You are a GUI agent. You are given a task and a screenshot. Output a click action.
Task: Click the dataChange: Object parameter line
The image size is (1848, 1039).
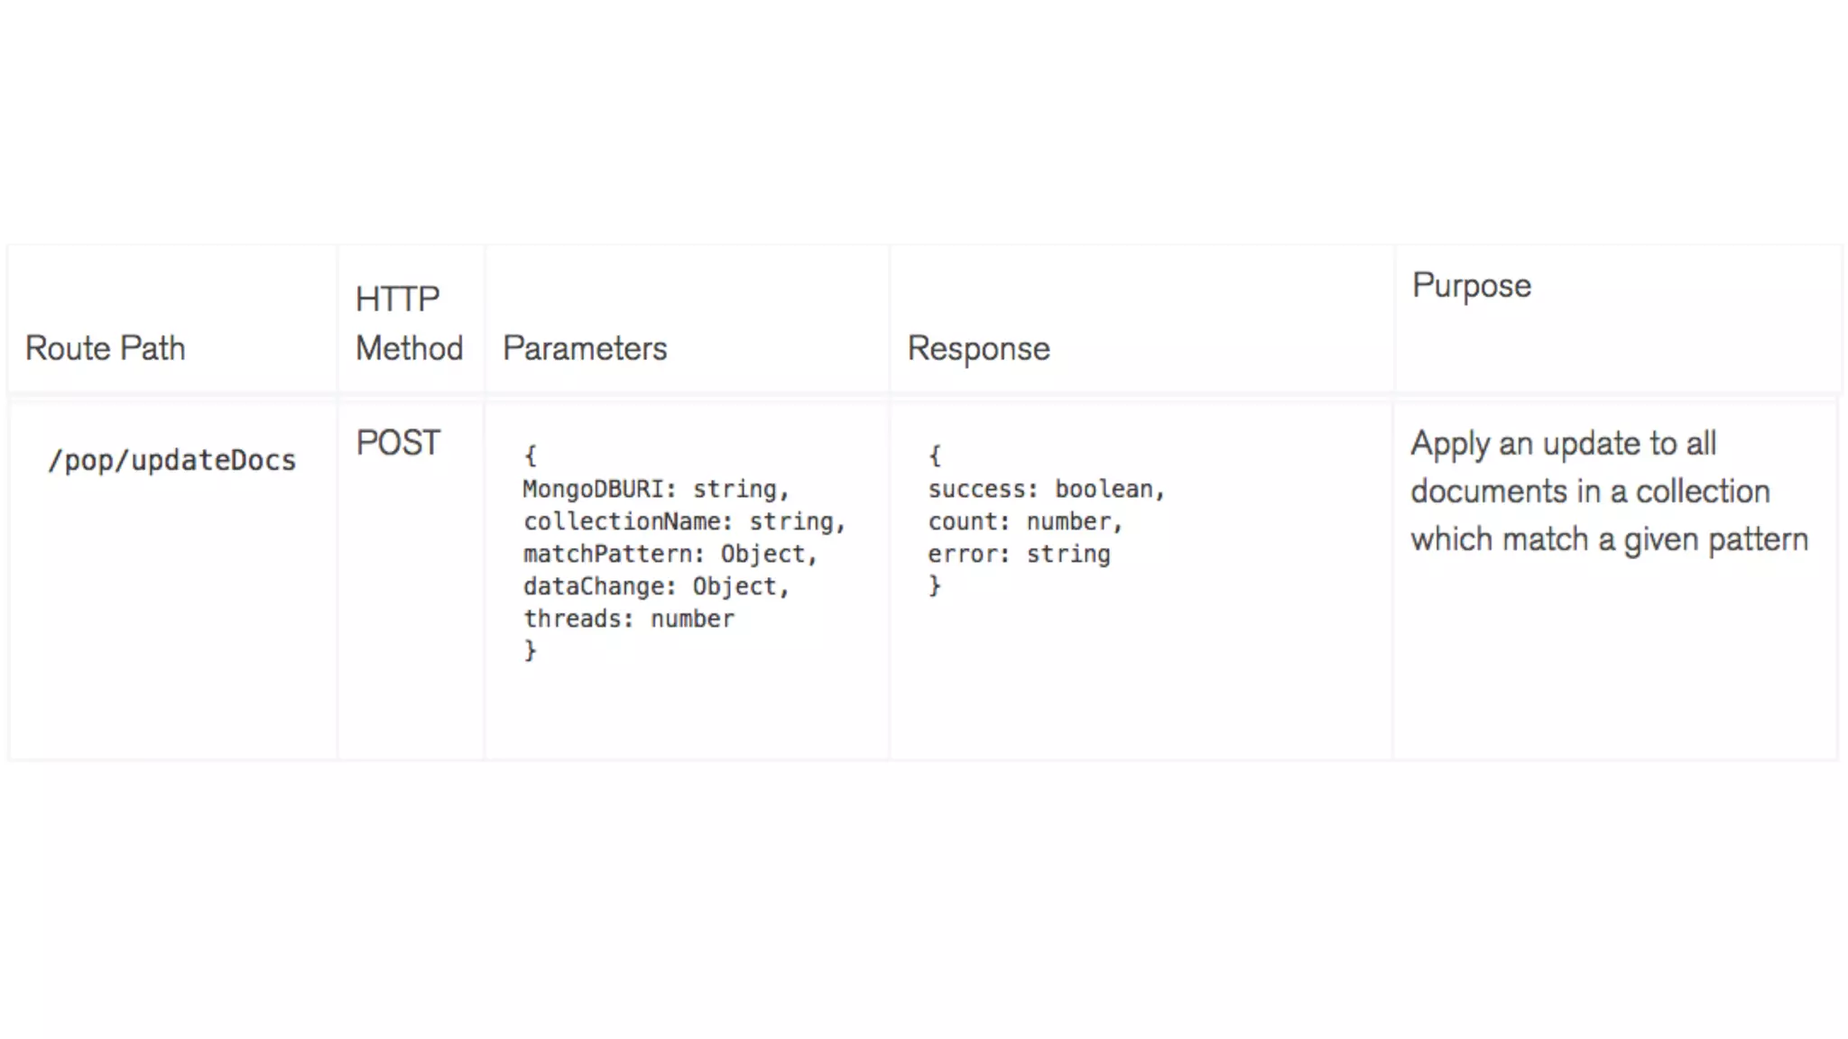(x=655, y=586)
